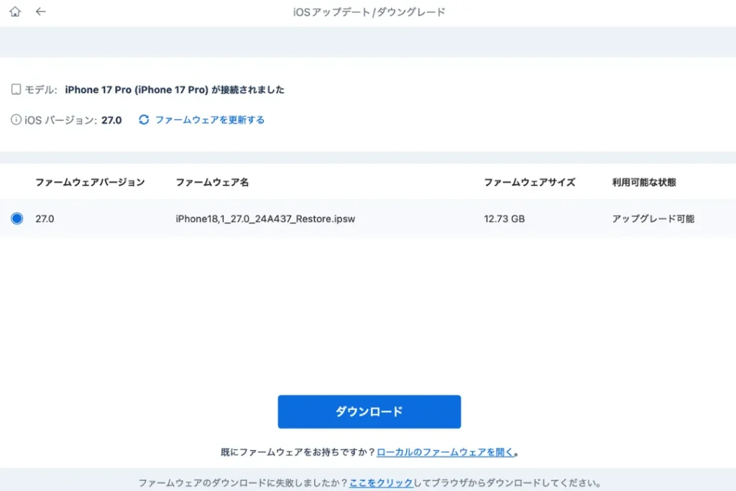This screenshot has width=736, height=491.
Task: Click the back arrow icon
Action: click(x=41, y=12)
